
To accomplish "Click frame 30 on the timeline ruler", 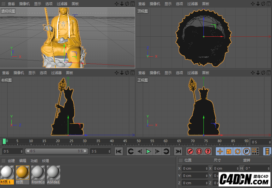I will pos(85,141).
